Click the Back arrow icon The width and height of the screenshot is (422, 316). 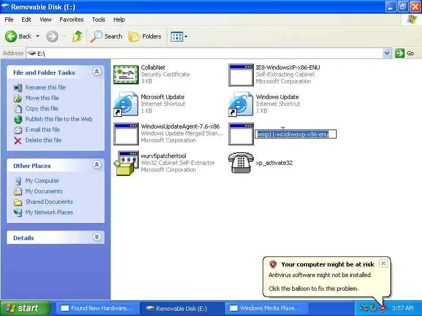point(11,36)
